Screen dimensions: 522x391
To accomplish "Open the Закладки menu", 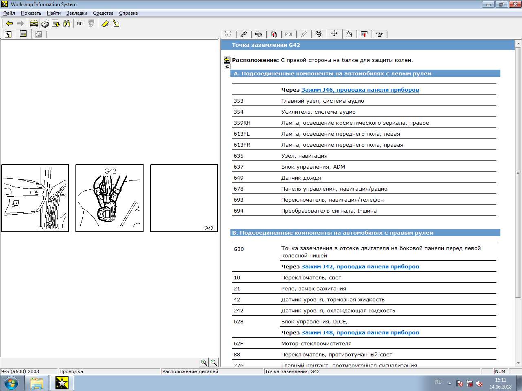I will [x=77, y=13].
